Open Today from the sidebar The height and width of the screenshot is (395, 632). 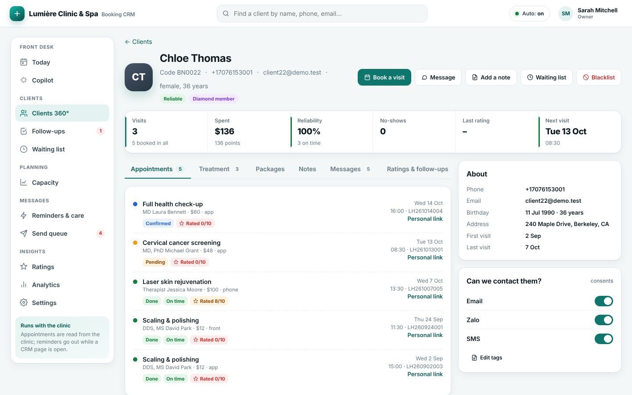pos(62,62)
